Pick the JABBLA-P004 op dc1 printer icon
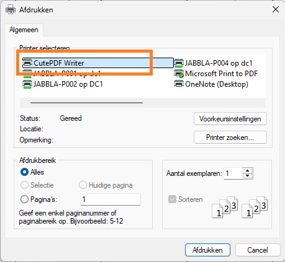 pos(179,63)
